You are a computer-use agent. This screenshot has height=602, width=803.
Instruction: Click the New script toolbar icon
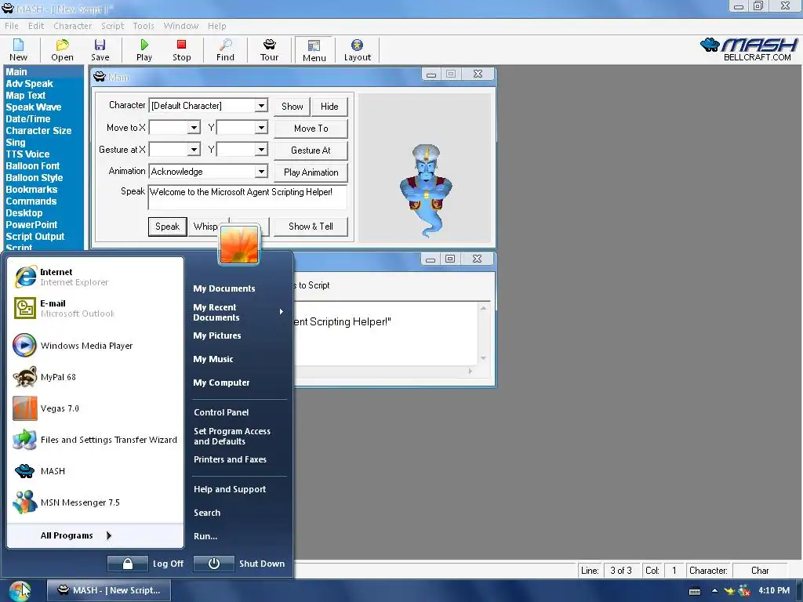tap(18, 50)
